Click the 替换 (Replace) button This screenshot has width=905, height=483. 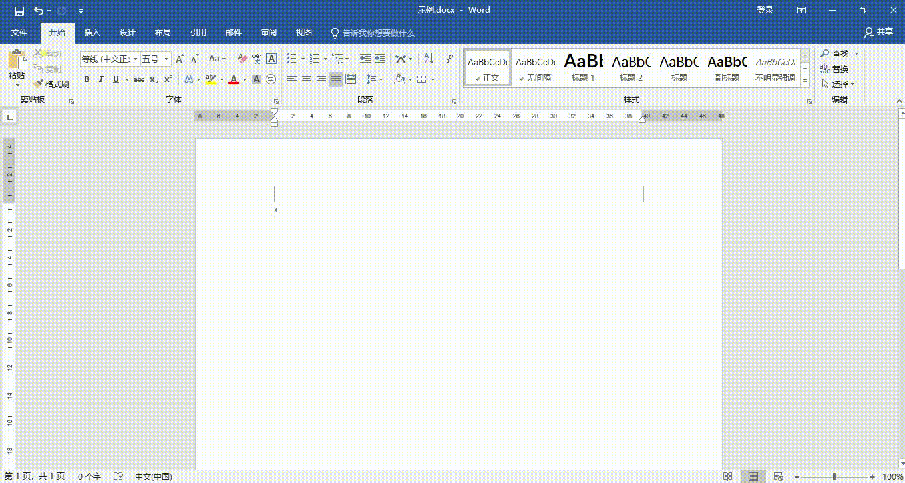pos(834,69)
